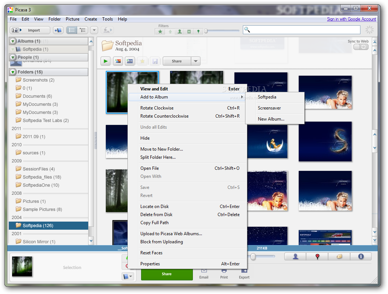Collapse the Folders section
The height and width of the screenshot is (294, 388).
(x=13, y=72)
